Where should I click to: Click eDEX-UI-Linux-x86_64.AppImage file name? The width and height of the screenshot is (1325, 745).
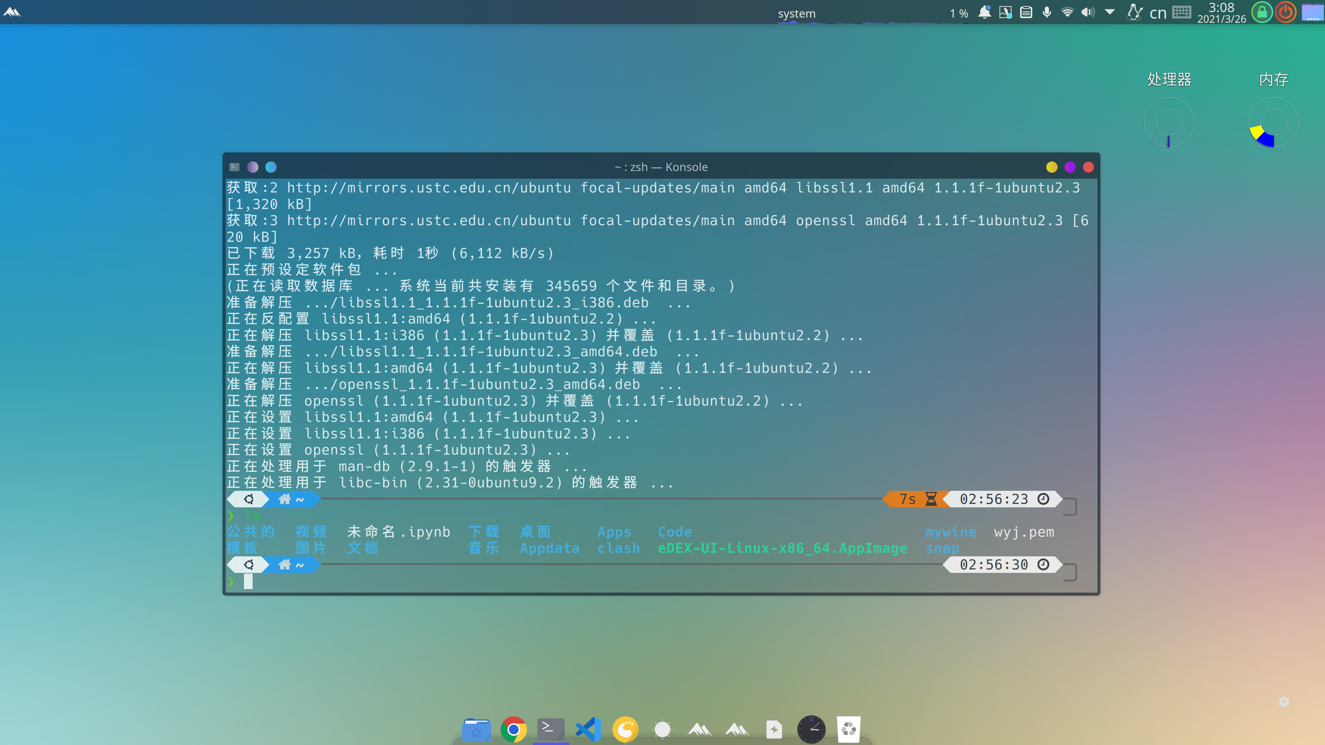click(782, 548)
